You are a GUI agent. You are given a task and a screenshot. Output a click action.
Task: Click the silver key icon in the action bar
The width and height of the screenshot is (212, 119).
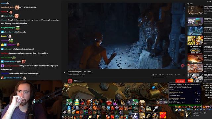155,109
